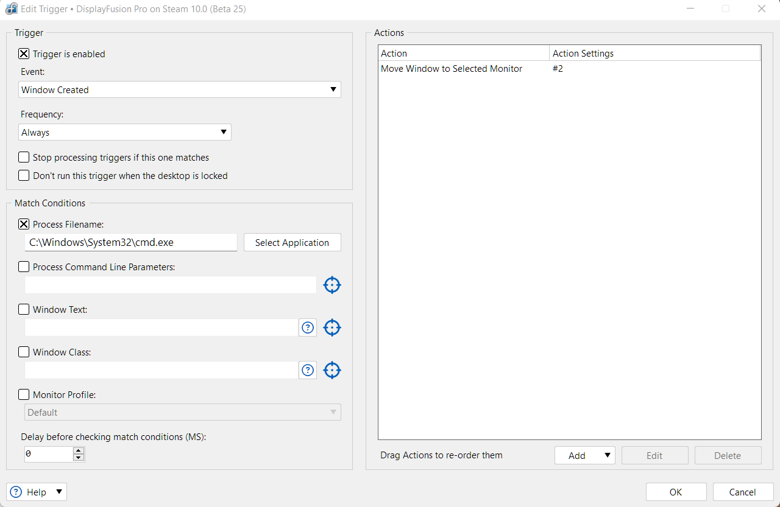Enable Stop processing triggers if this one matches
The image size is (780, 507).
[x=24, y=158]
